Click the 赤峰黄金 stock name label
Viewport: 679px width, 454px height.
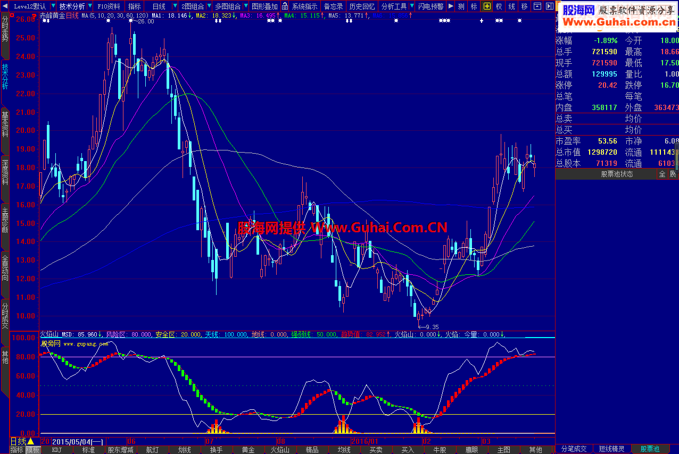[x=53, y=16]
